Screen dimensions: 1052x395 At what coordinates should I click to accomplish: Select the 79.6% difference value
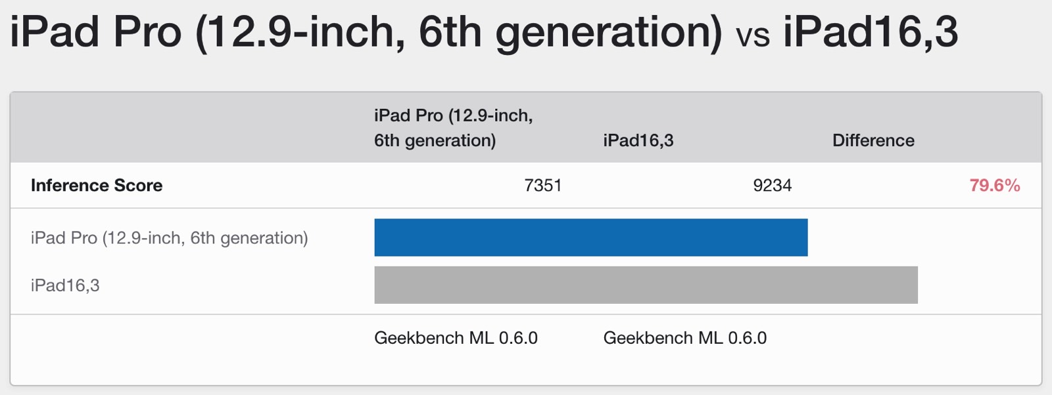(994, 186)
